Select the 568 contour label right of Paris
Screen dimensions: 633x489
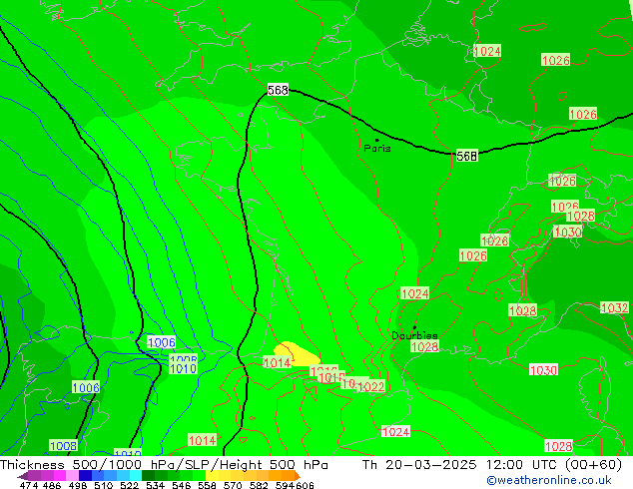466,156
